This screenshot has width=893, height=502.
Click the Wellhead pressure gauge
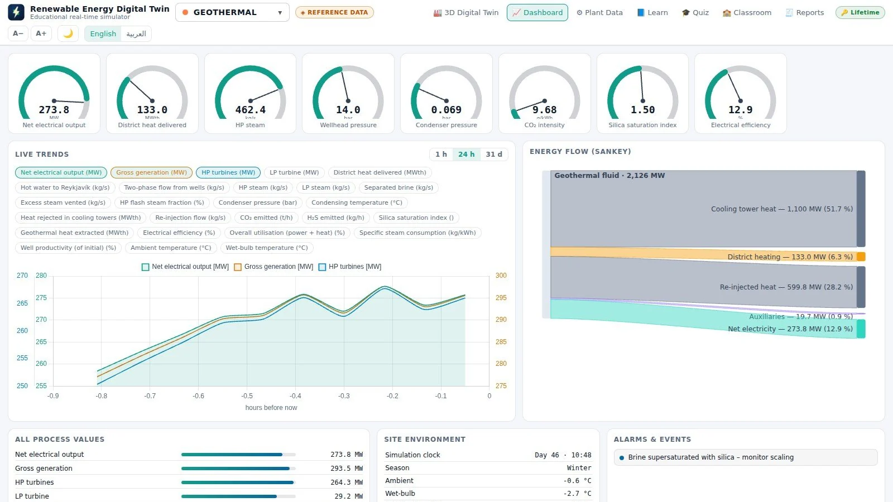(348, 94)
